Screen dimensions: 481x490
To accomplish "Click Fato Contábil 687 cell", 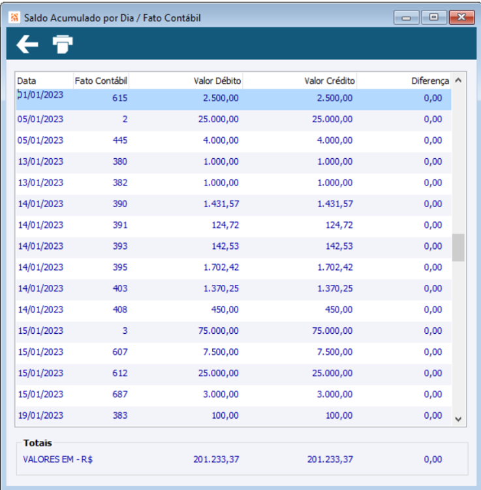I will tap(120, 395).
